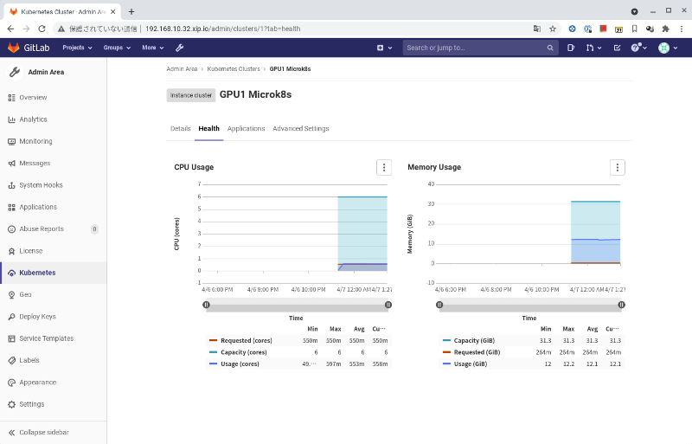Click browser reload button
The height and width of the screenshot is (444, 692).
[x=42, y=29]
